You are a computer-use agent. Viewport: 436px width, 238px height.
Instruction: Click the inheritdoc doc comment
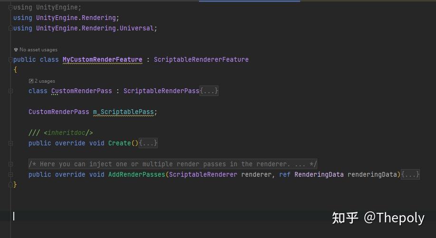point(61,133)
